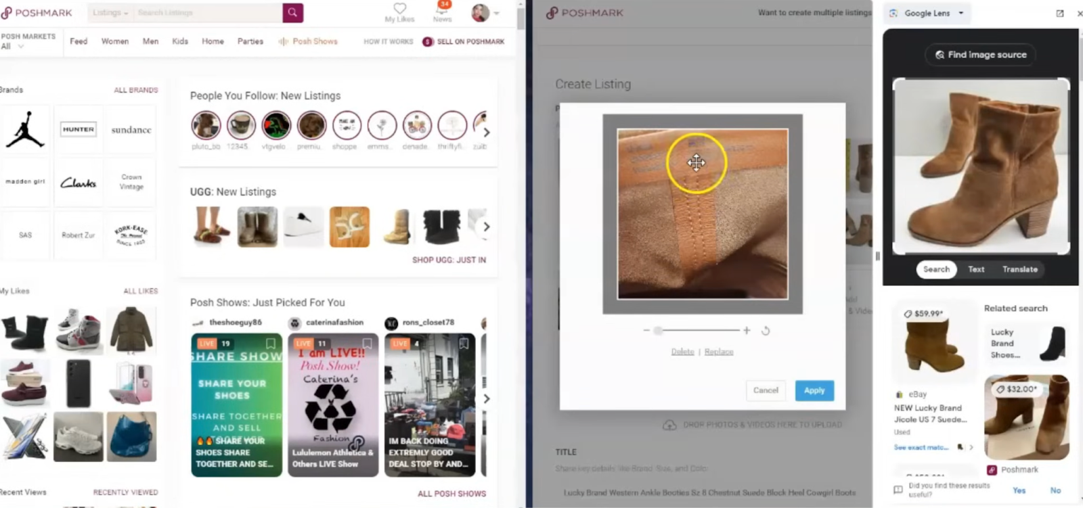1083x508 pixels.
Task: Open the black UGG boots thumbnail
Action: [x=441, y=227]
